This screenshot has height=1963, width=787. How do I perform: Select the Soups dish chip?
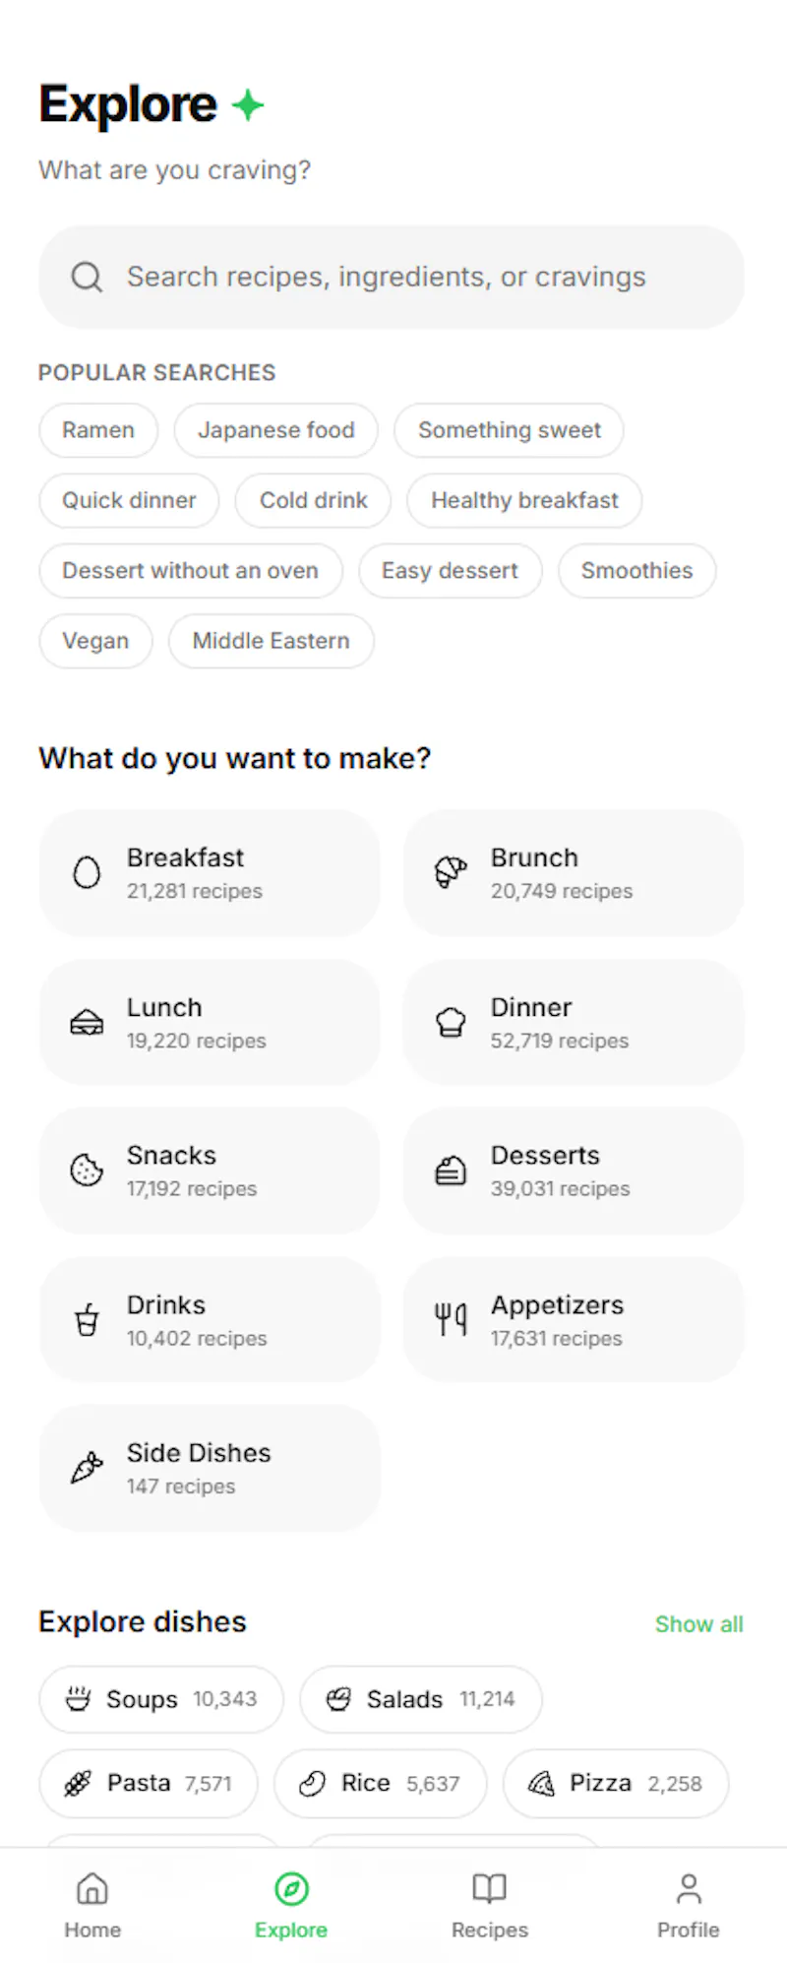pos(161,1699)
